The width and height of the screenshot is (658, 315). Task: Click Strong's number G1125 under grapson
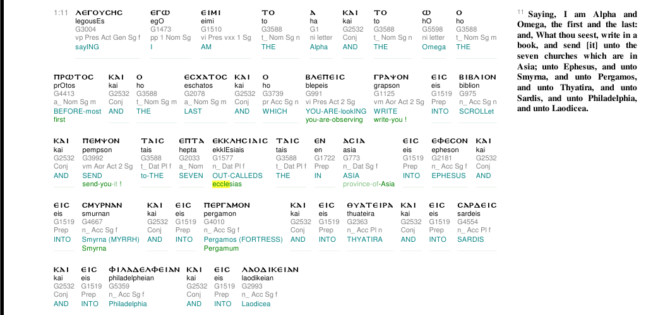click(x=384, y=94)
